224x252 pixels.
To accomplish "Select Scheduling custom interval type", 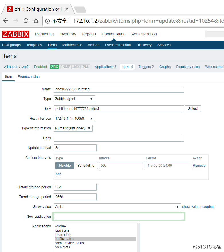I will click(x=86, y=166).
